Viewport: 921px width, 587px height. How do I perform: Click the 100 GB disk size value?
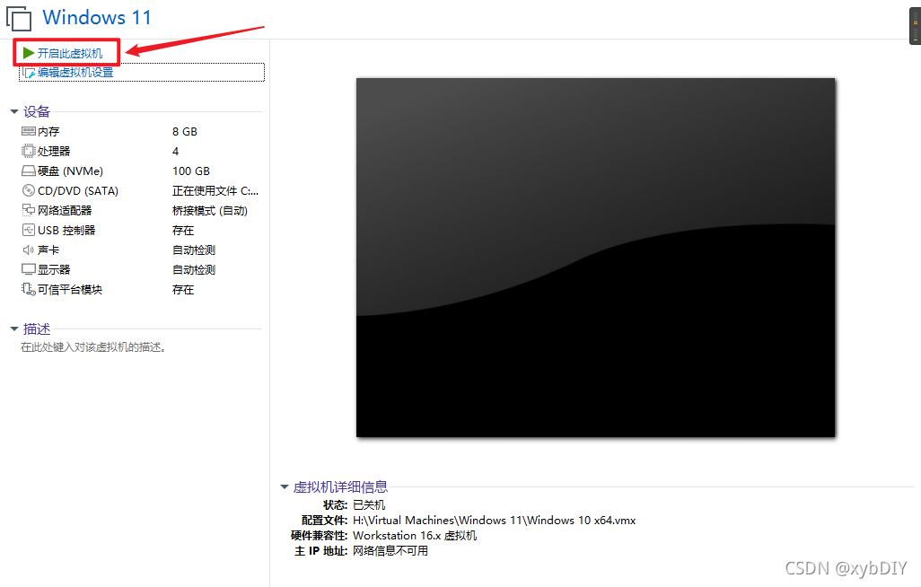191,171
